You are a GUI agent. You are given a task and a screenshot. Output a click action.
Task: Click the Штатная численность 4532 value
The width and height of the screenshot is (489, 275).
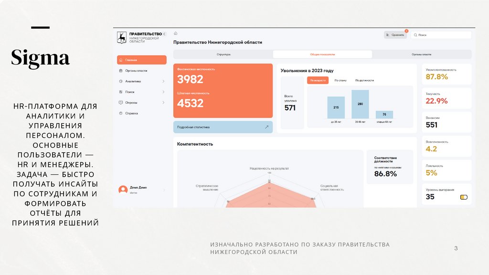coord(190,103)
